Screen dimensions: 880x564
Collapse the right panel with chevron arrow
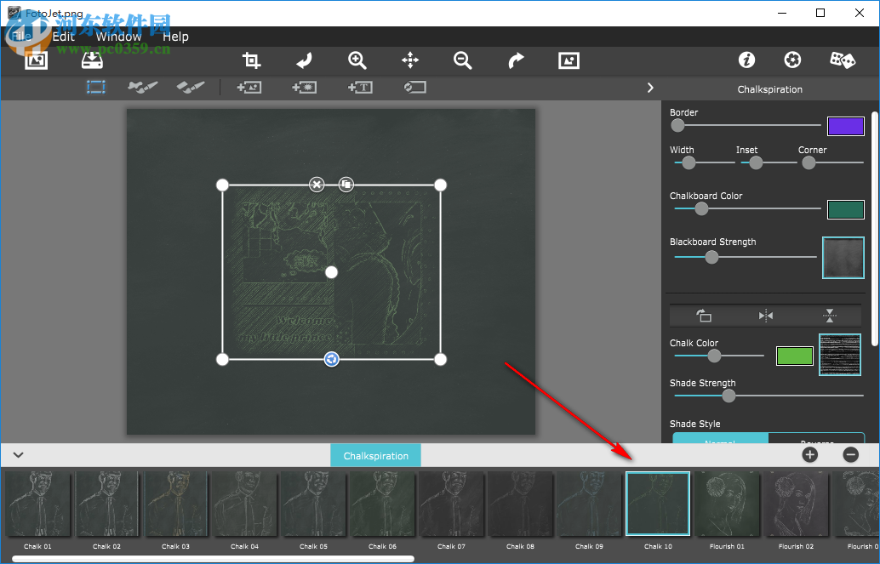pos(650,88)
